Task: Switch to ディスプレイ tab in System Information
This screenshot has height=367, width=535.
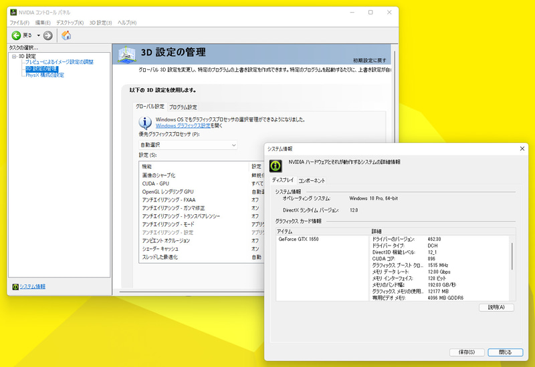Action: tap(282, 179)
